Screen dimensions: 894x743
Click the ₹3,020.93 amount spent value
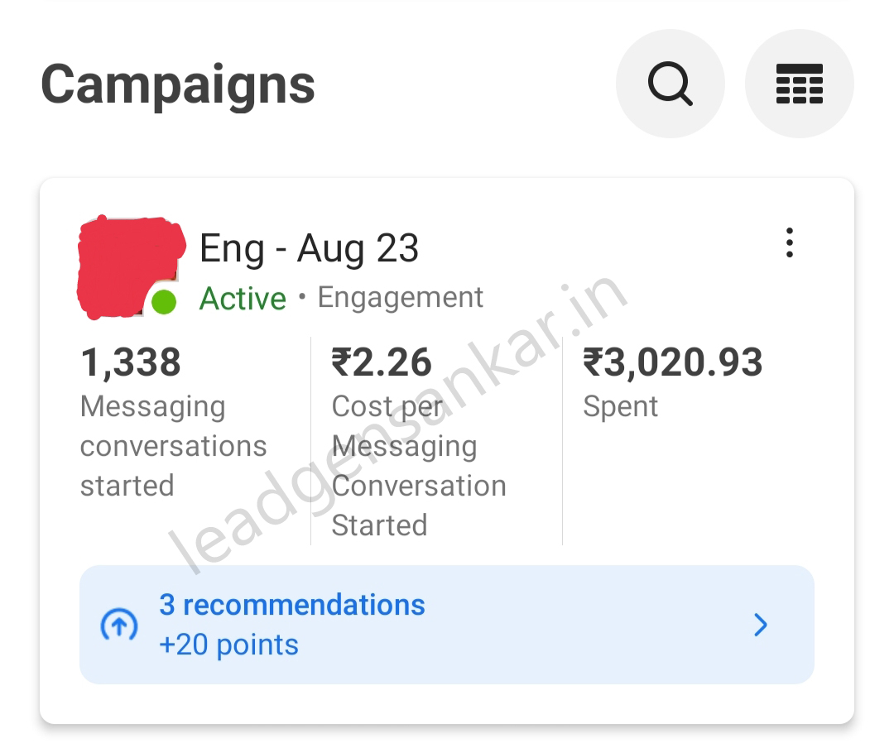672,363
